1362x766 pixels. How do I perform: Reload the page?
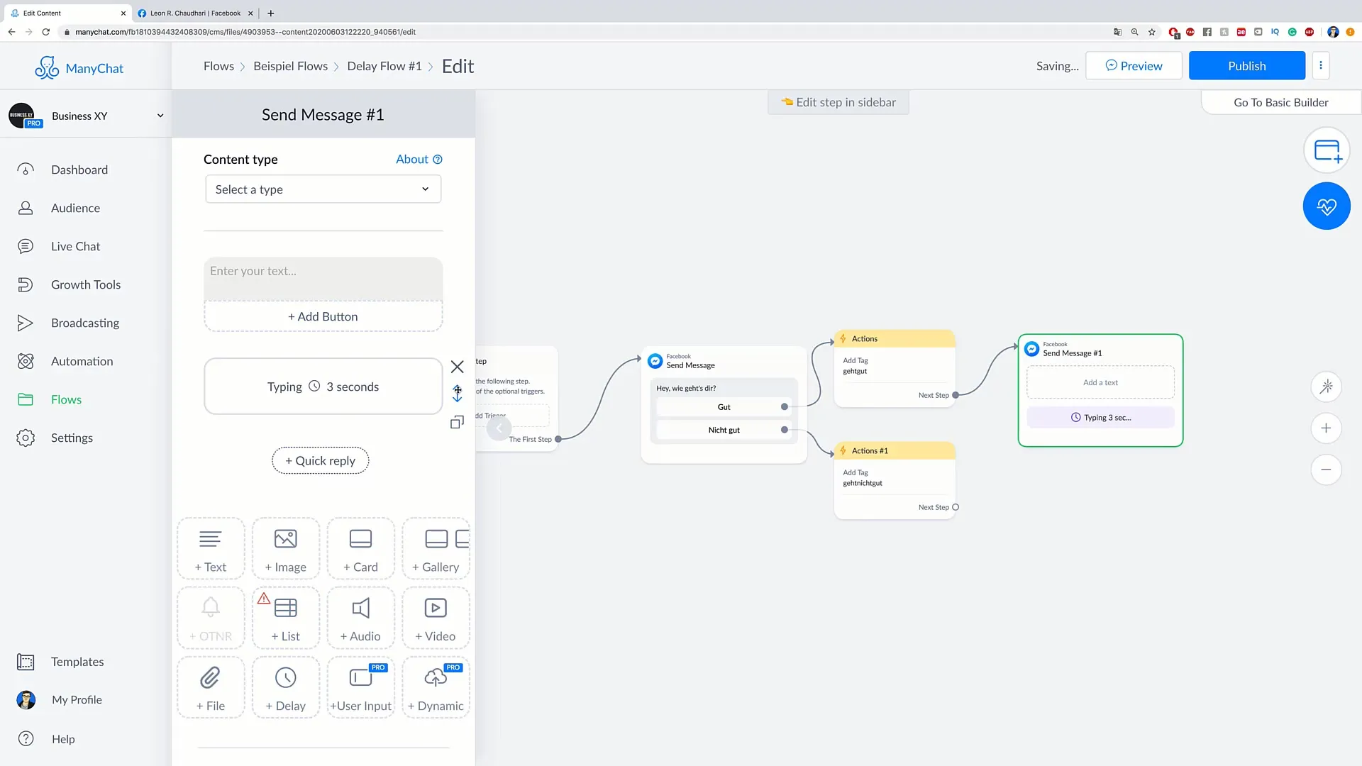[x=45, y=32]
